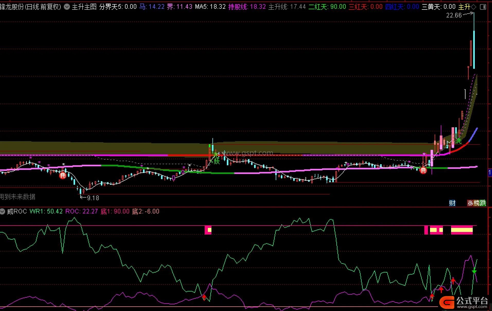Image resolution: width=492 pixels, height=311 pixels.
Task: Click the red 涨 button
Action: [x=470, y=203]
